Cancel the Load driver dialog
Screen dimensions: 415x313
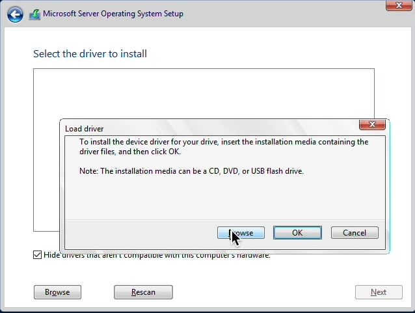(355, 233)
